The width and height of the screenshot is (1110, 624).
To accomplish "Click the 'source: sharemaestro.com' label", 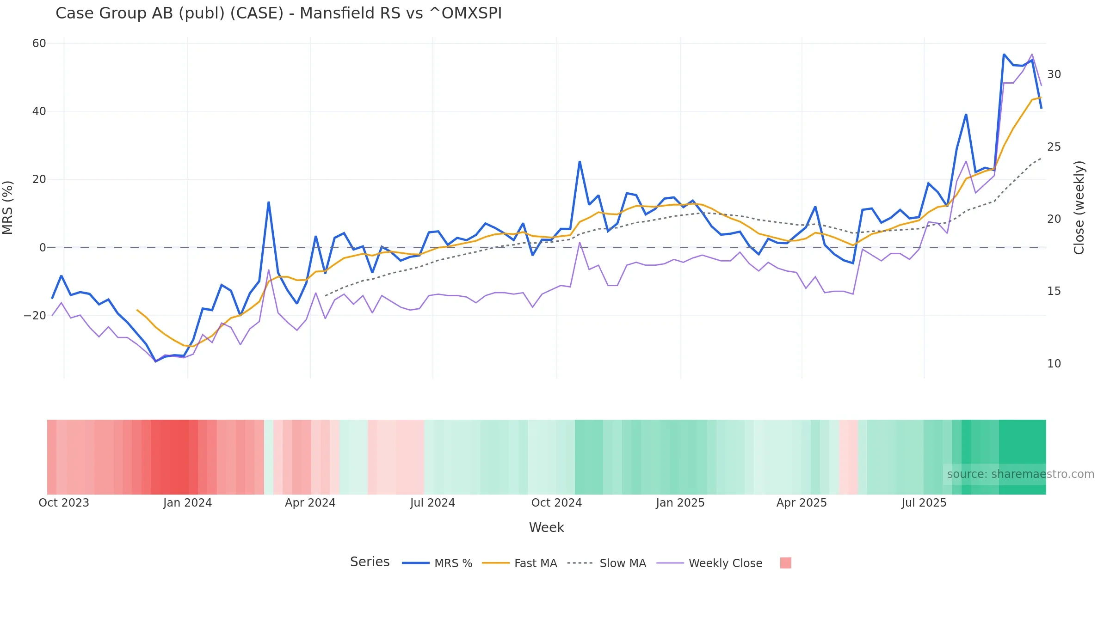I will pos(1020,474).
